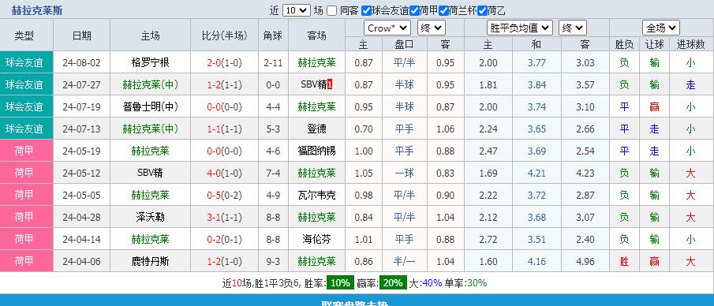Click the 赢 result in 普鲁士明 row
Viewport: 714px width, 306px height.
point(654,106)
